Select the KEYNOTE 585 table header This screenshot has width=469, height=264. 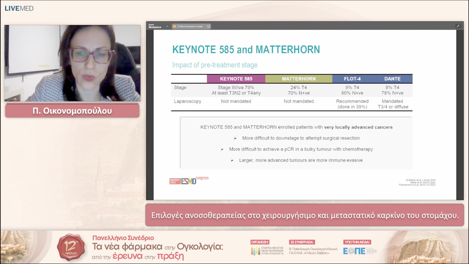[x=236, y=79]
